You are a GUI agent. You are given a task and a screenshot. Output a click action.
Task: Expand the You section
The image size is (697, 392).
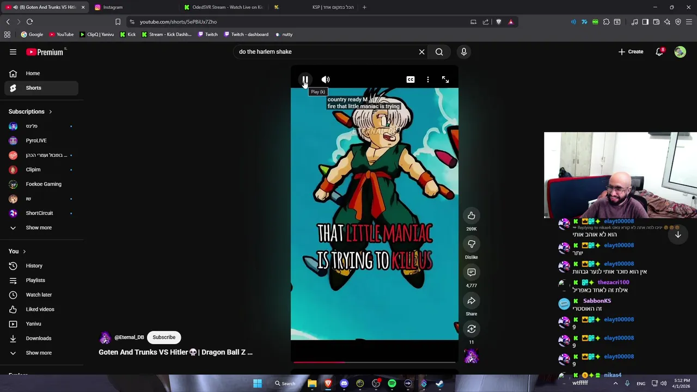[x=17, y=252]
